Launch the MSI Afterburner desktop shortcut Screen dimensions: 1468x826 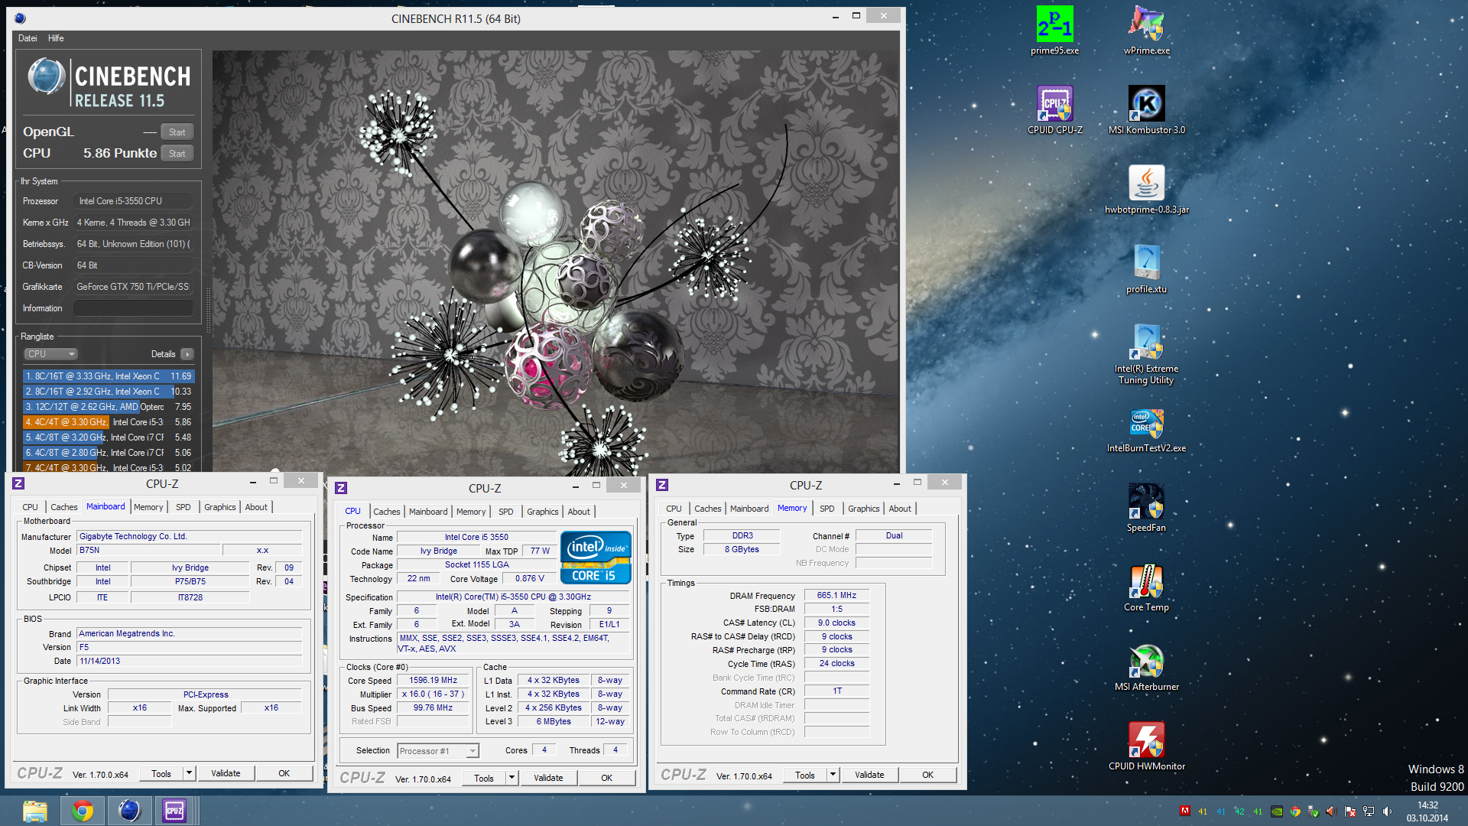[x=1146, y=667]
